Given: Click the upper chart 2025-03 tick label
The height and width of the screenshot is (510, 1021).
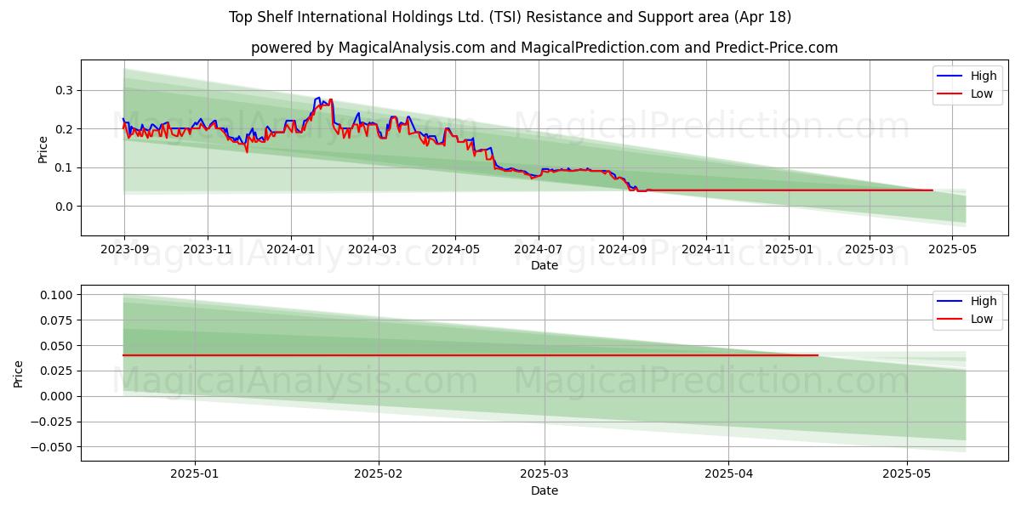Looking at the screenshot, I should (x=869, y=249).
